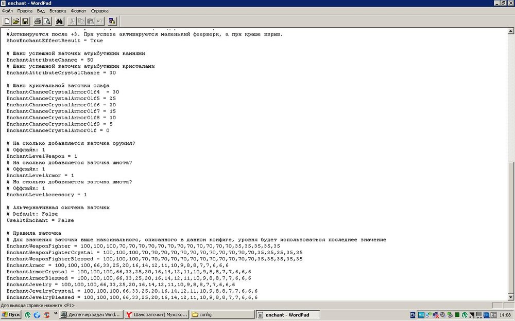Image resolution: width=515 pixels, height=321 pixels.
Task: Open the Вид menu
Action: coord(41,10)
